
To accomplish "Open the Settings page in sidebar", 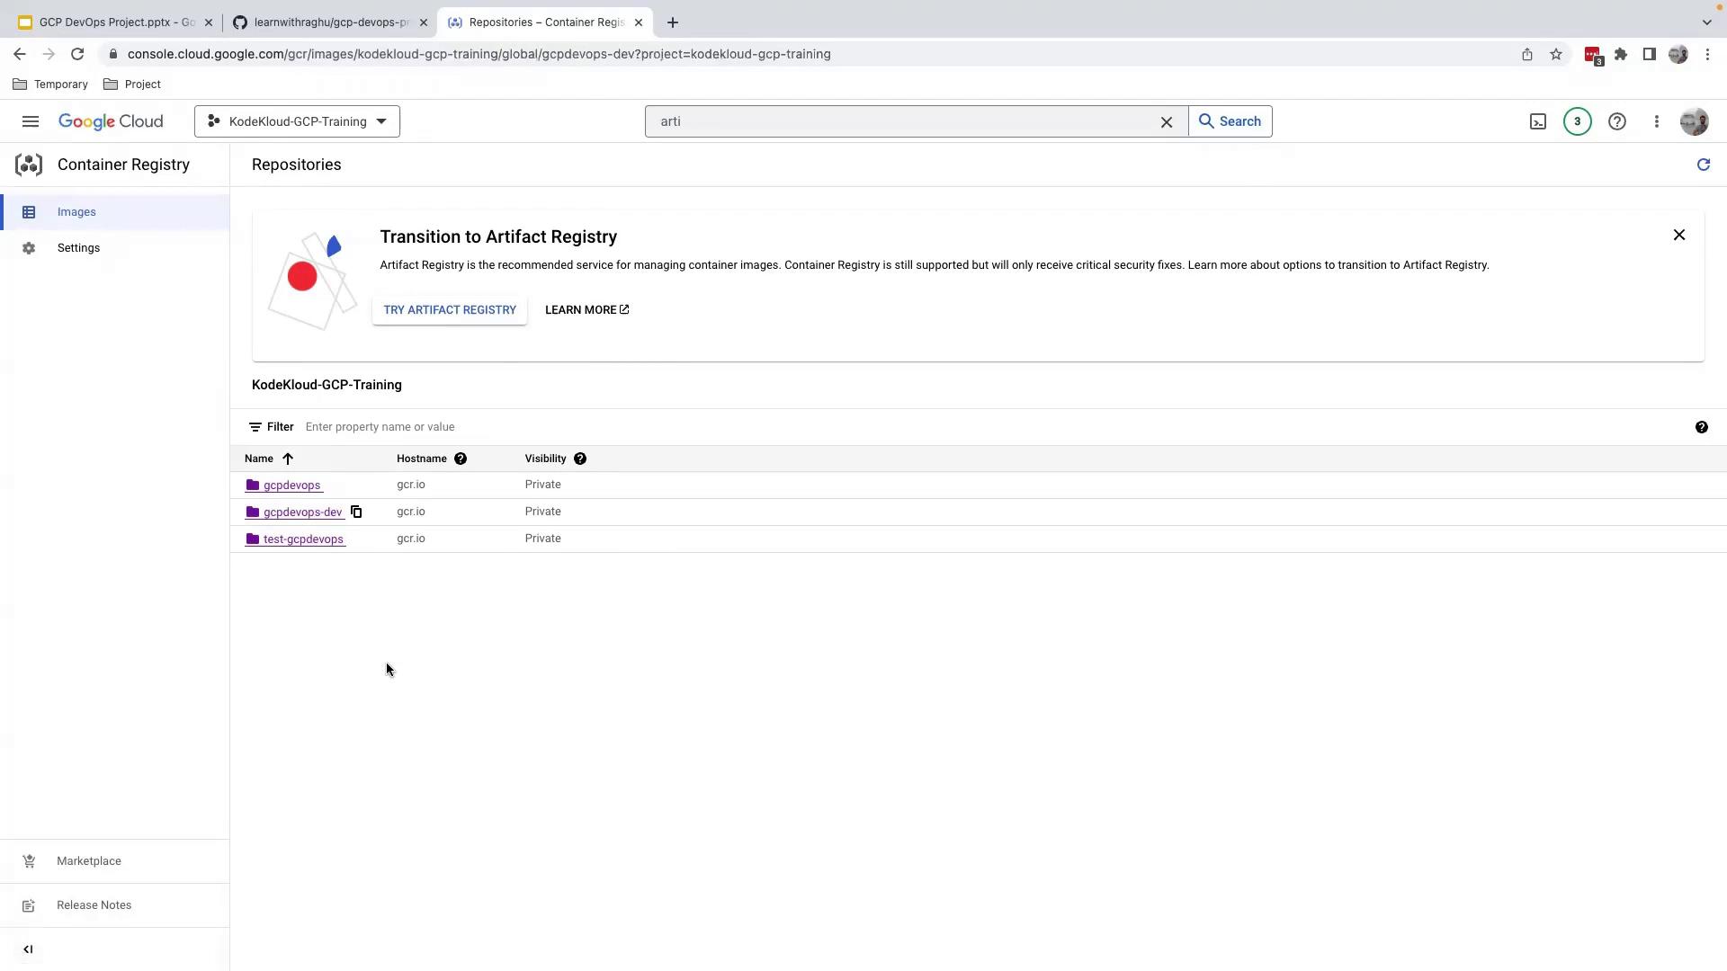I will coord(78,248).
